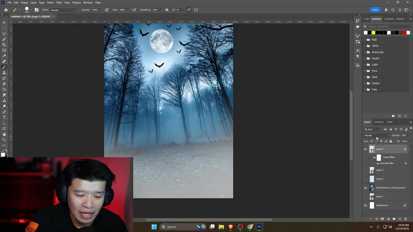413x232 pixels.
Task: Select the Frame tool
Action: [4, 50]
